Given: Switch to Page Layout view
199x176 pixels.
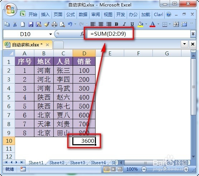Looking at the screenshot, I should pyautogui.click(x=113, y=169).
